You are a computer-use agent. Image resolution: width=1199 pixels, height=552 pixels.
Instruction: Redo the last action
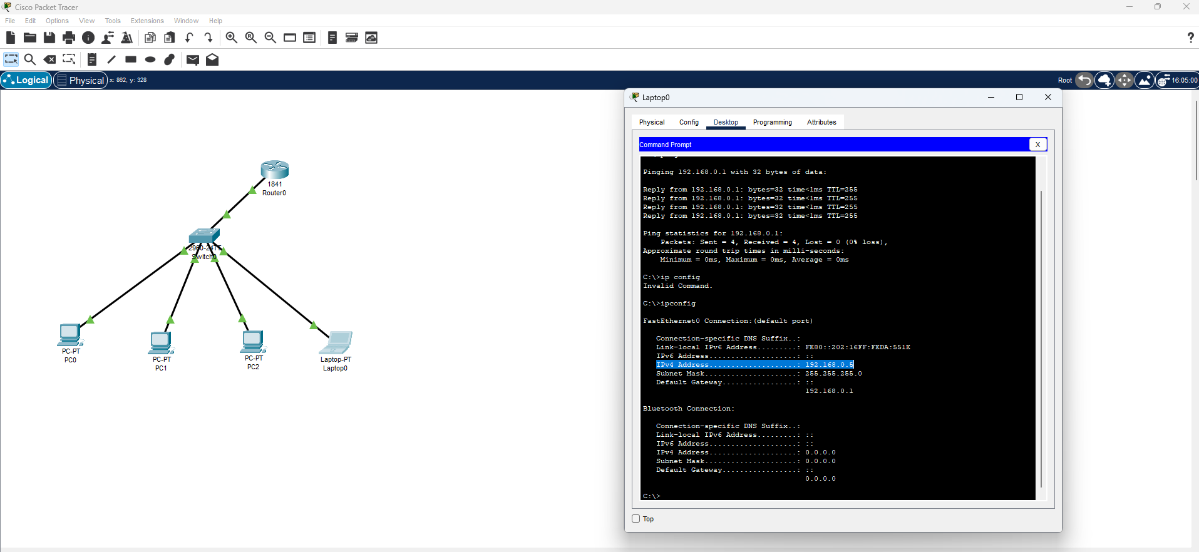(x=208, y=38)
